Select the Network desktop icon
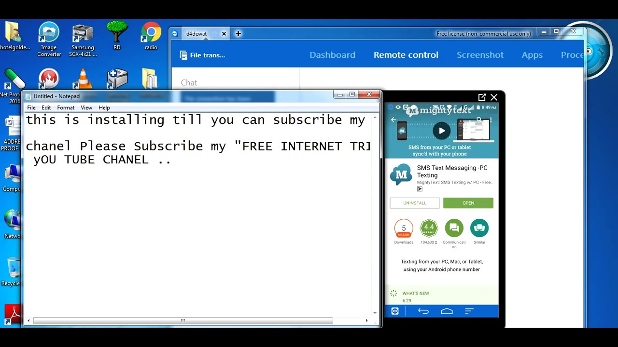Image resolution: width=618 pixels, height=347 pixels. tap(12, 224)
